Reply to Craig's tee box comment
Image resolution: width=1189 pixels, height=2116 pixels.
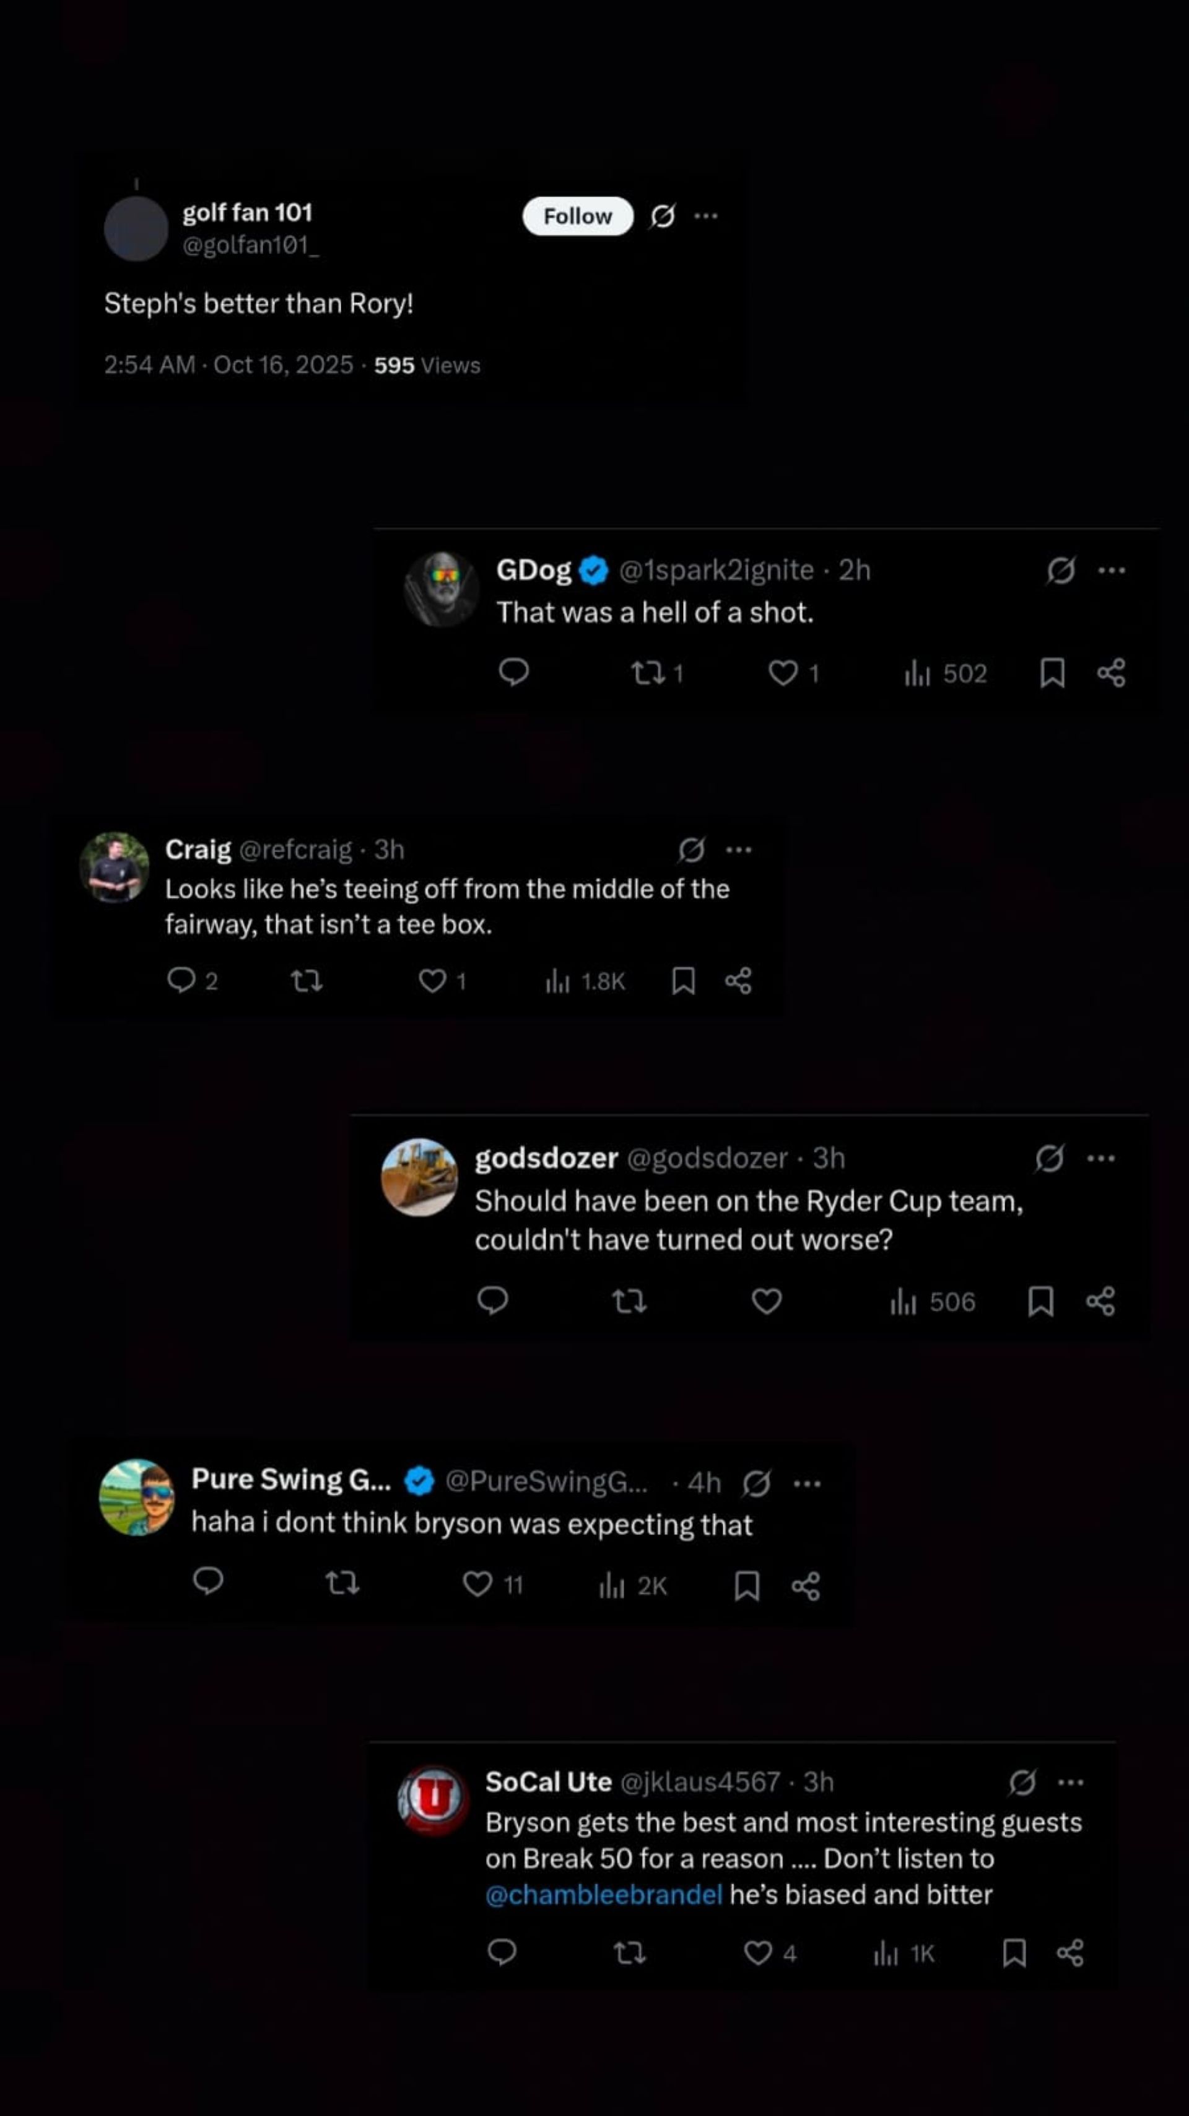(x=181, y=980)
